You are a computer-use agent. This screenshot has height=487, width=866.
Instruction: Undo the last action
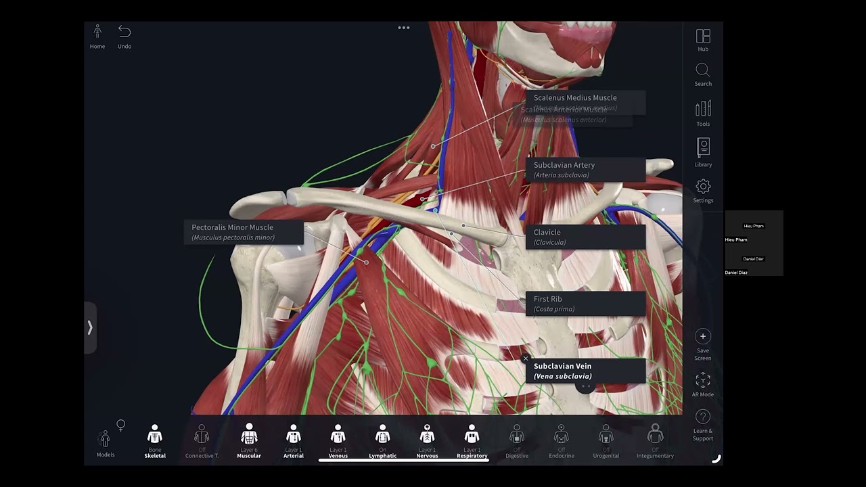124,37
